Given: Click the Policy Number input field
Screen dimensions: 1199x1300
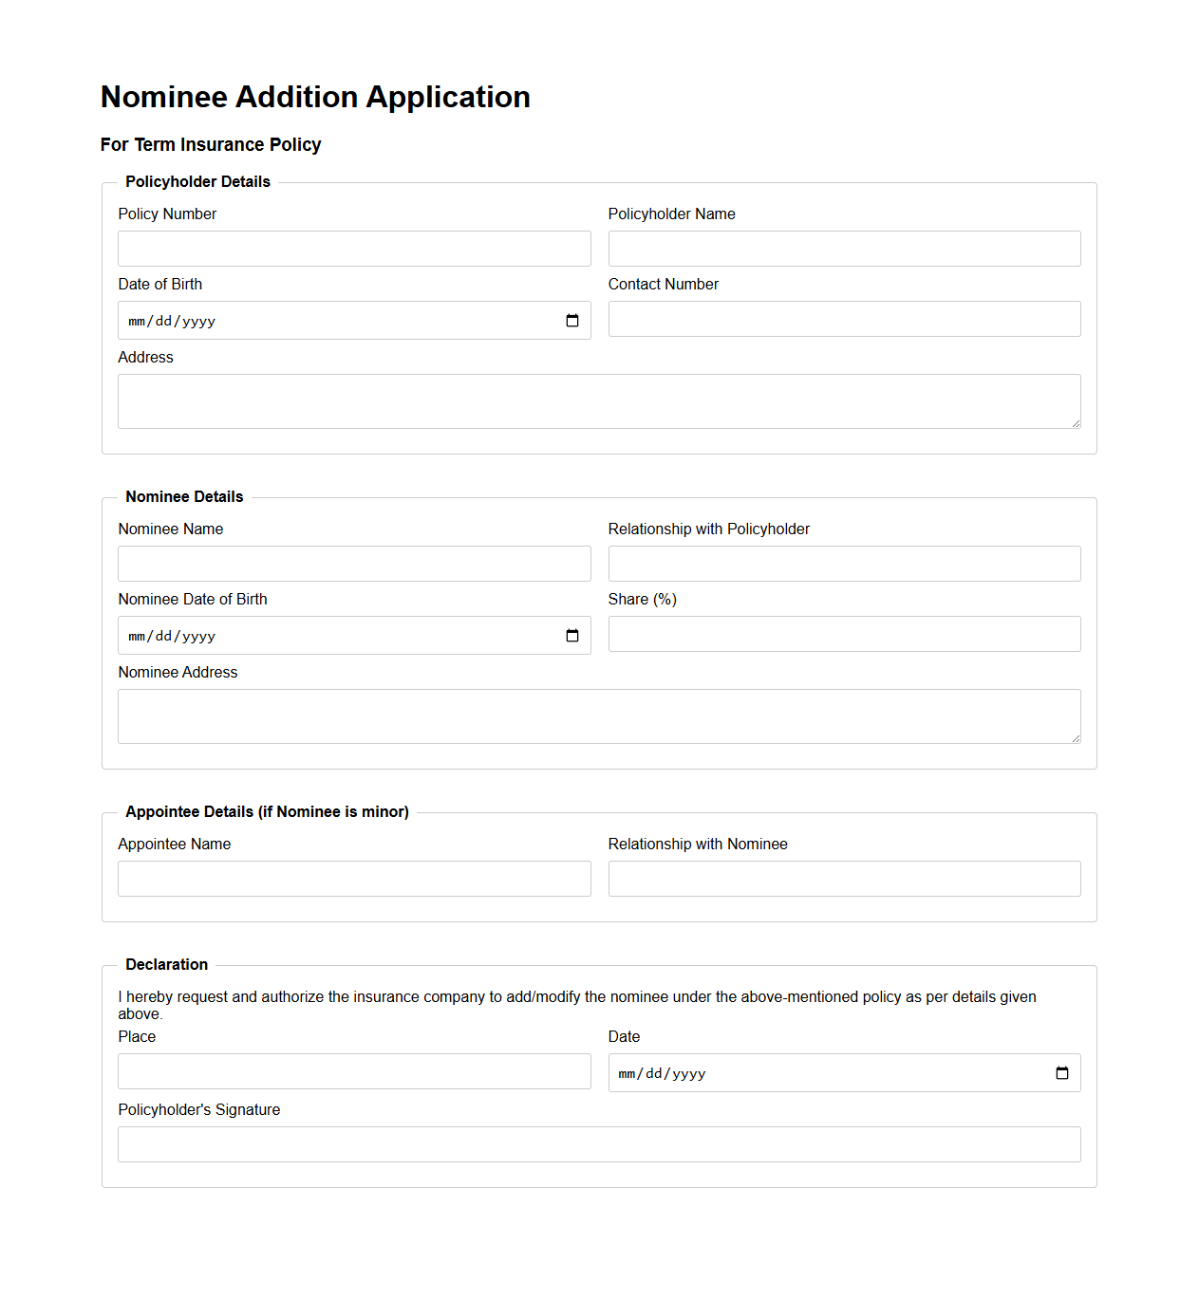Looking at the screenshot, I should 354,248.
